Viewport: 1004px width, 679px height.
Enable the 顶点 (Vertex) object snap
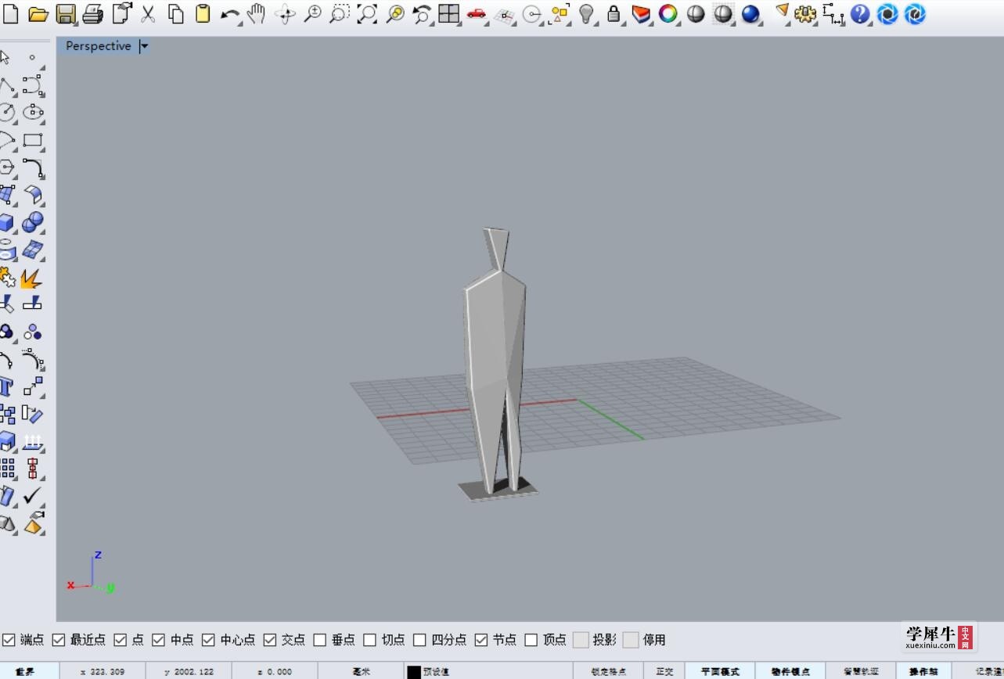click(531, 640)
